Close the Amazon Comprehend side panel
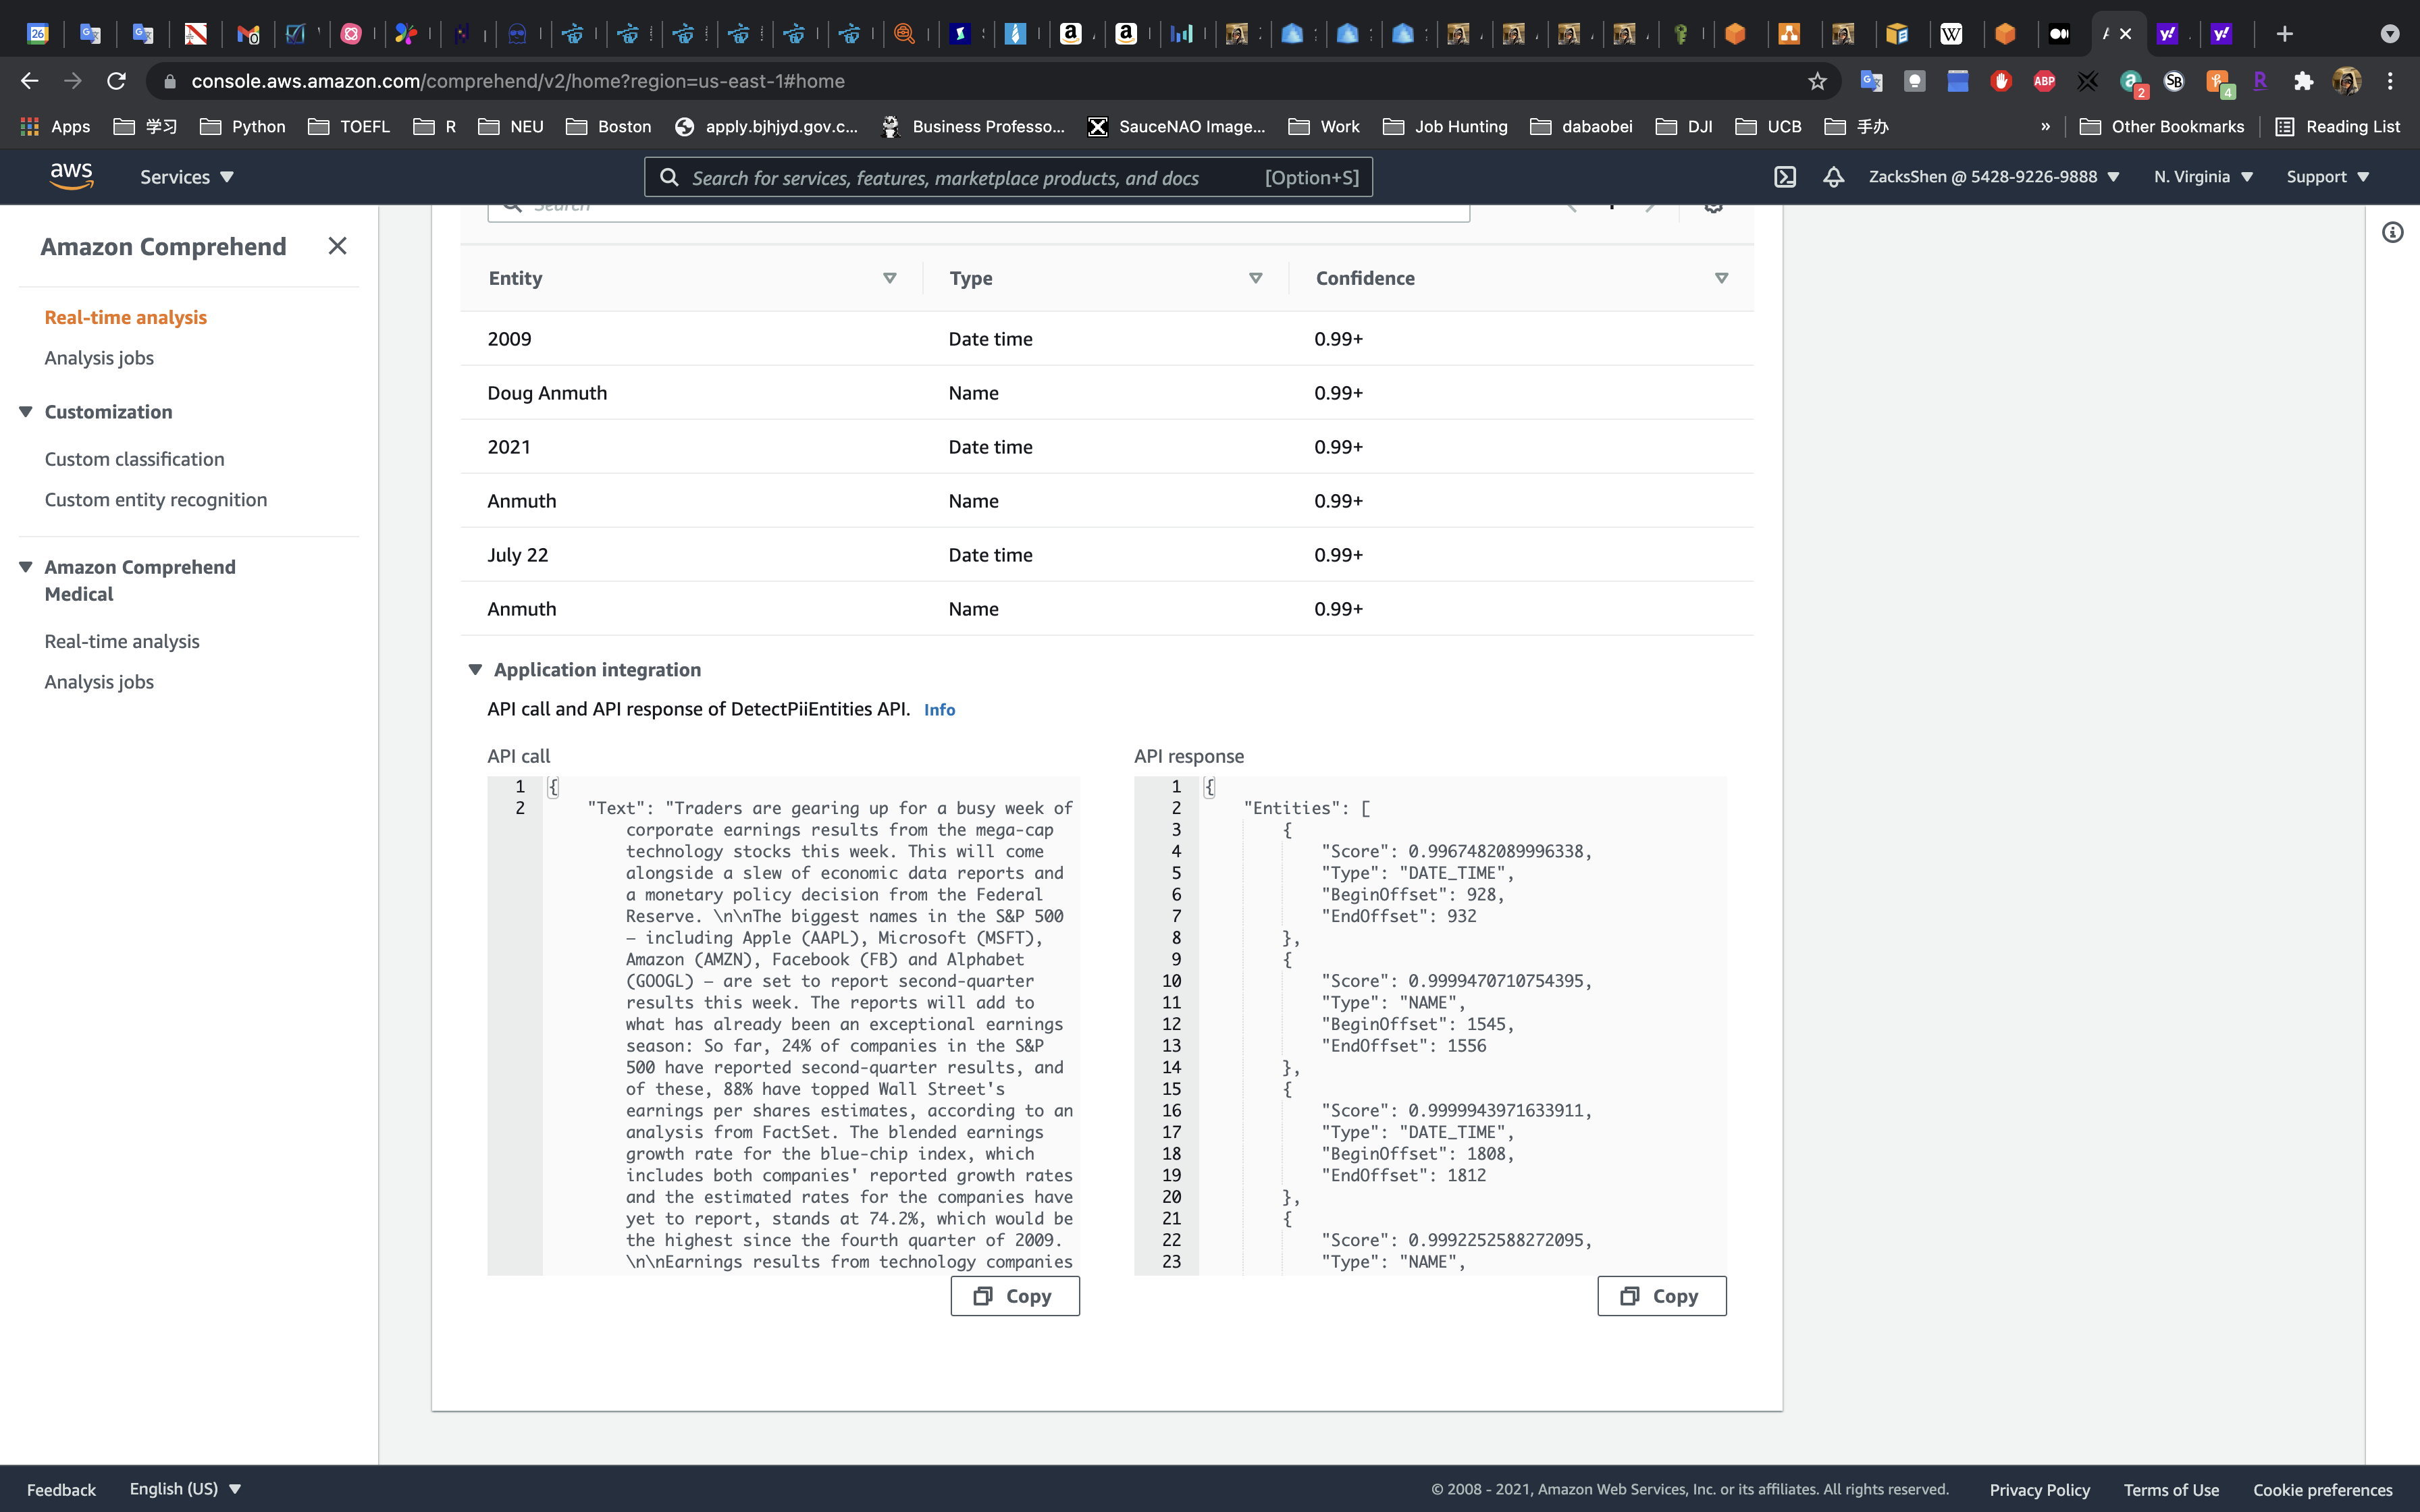Image resolution: width=2420 pixels, height=1512 pixels. pyautogui.click(x=337, y=246)
